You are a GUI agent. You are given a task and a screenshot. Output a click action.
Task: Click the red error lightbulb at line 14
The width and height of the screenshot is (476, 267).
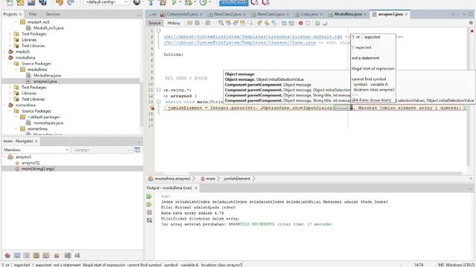tap(152, 108)
